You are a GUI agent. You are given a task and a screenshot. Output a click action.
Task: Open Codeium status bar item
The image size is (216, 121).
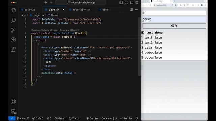109,118
